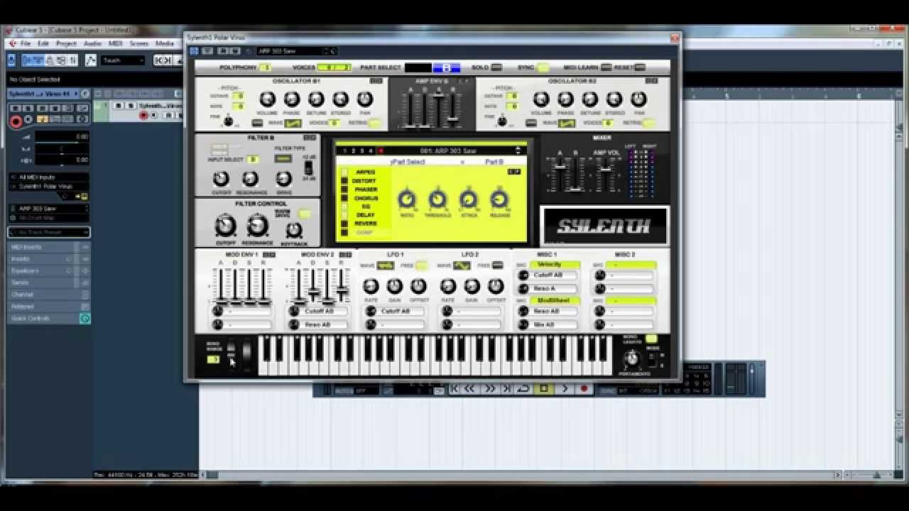Adjust the LFO 2 Gain knob
This screenshot has height=511, width=909.
click(472, 286)
